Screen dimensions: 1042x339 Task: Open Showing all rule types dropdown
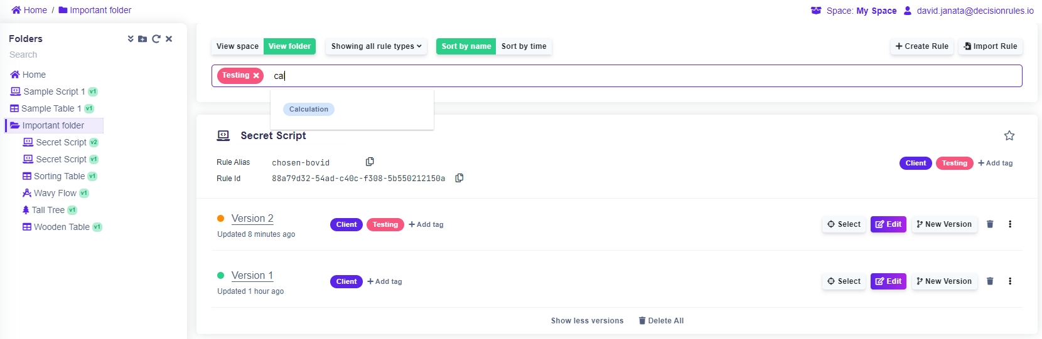(376, 46)
